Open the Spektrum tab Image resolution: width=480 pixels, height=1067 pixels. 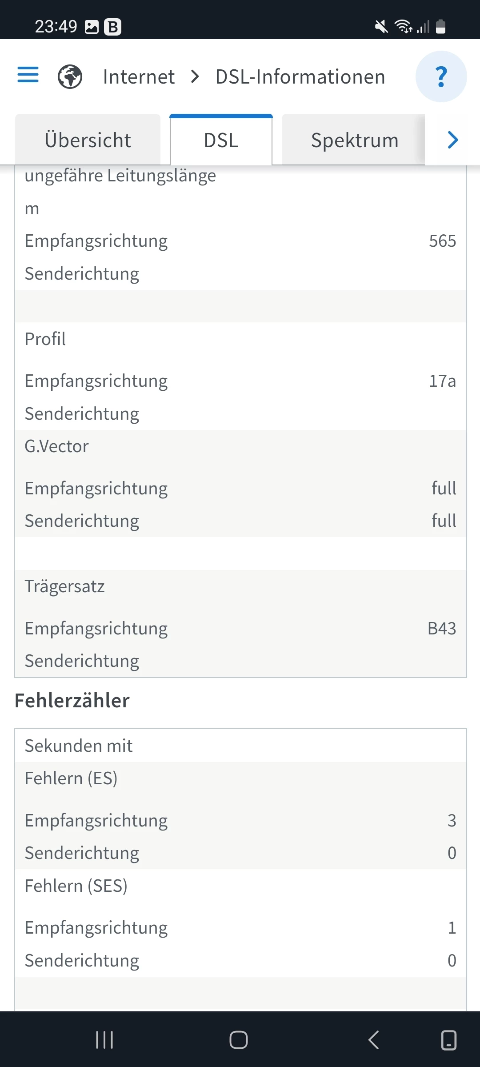pos(354,140)
